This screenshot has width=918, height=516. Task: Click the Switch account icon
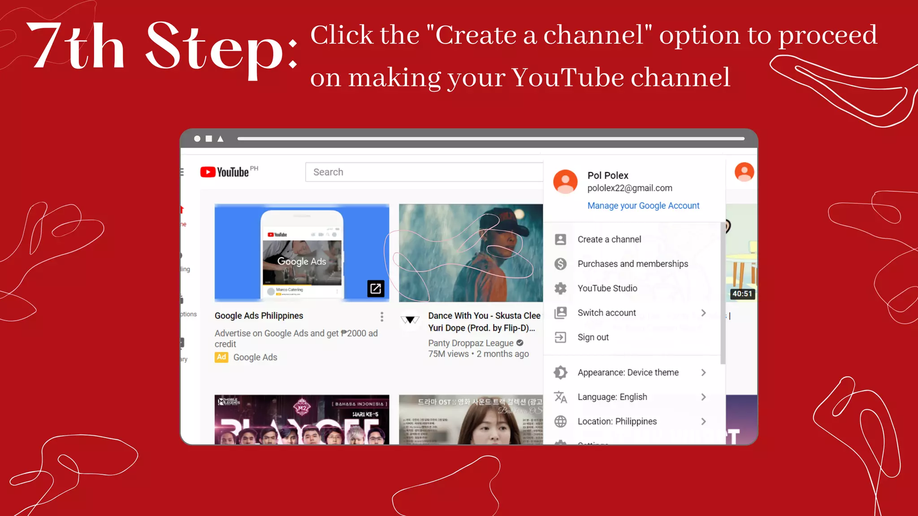tap(560, 313)
